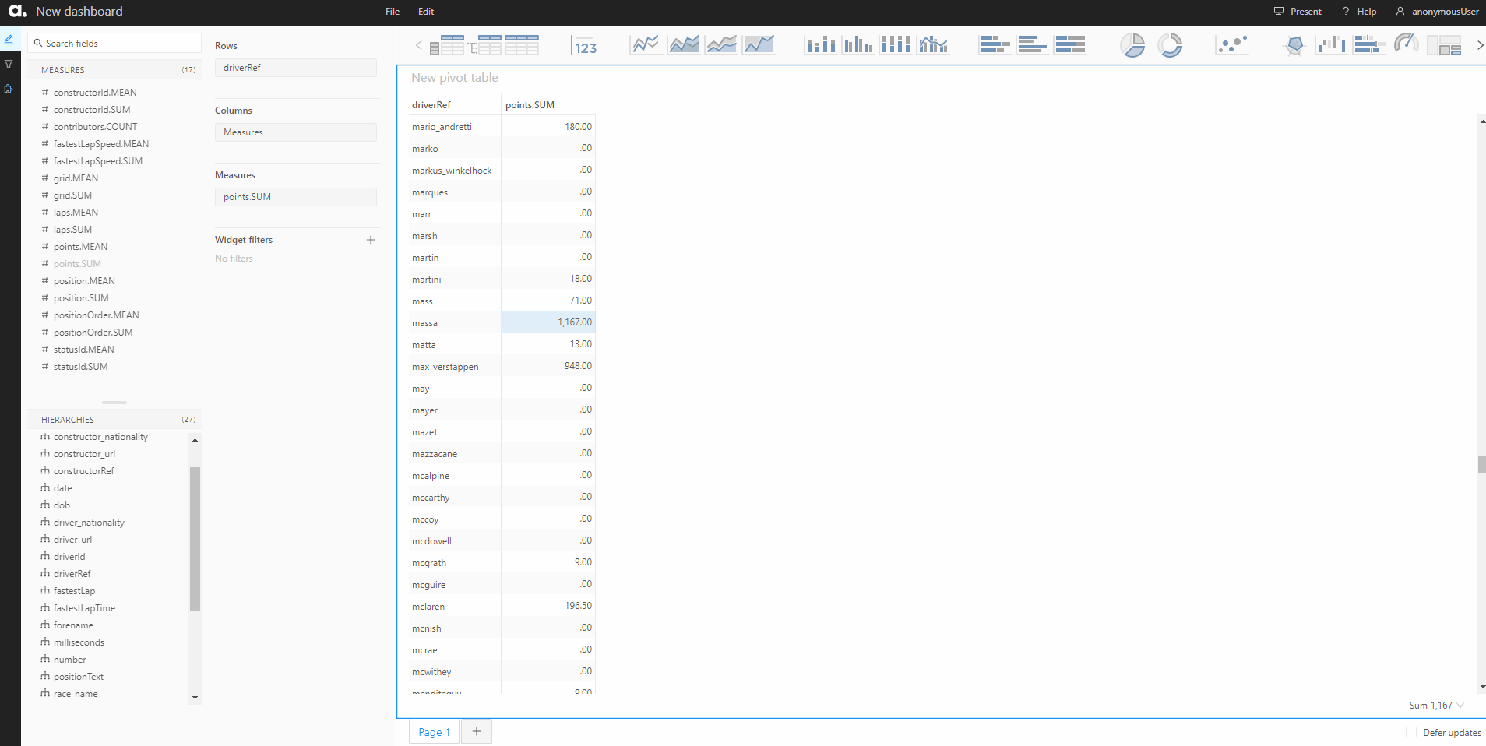
Task: Open the Edit menu
Action: click(x=425, y=11)
